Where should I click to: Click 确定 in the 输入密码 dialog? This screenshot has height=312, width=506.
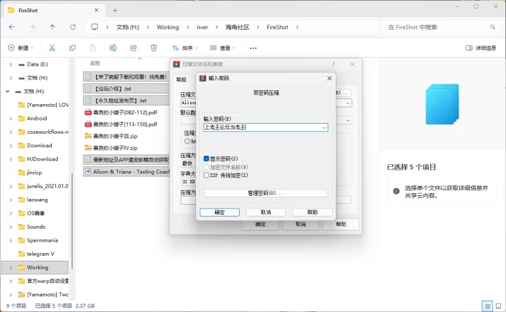[219, 212]
